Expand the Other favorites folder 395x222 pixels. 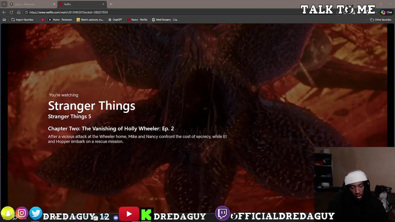point(381,20)
